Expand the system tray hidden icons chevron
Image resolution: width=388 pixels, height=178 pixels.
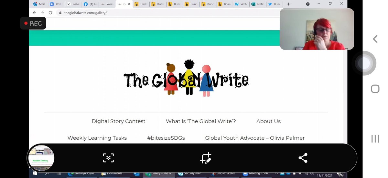click(277, 174)
